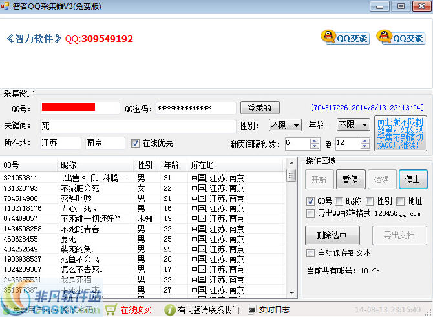433x317 pixels.
Task: Click the results list scrollbar thumb
Action: point(291,175)
